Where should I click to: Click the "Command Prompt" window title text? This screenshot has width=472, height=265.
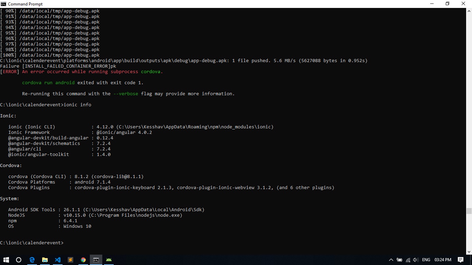[x=25, y=4]
